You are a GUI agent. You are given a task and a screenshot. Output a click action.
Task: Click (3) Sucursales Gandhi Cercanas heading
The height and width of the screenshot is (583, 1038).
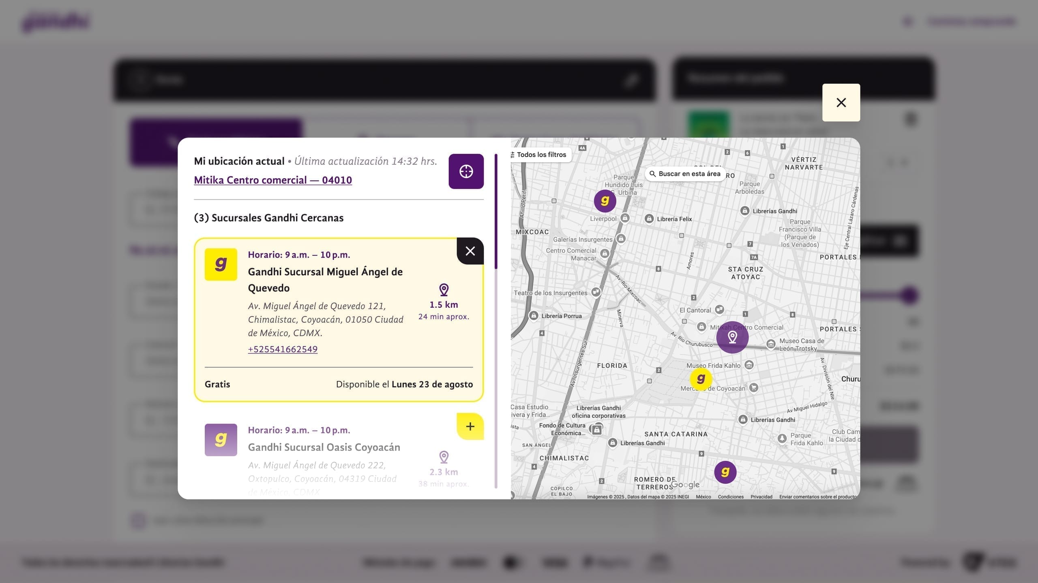coord(268,218)
